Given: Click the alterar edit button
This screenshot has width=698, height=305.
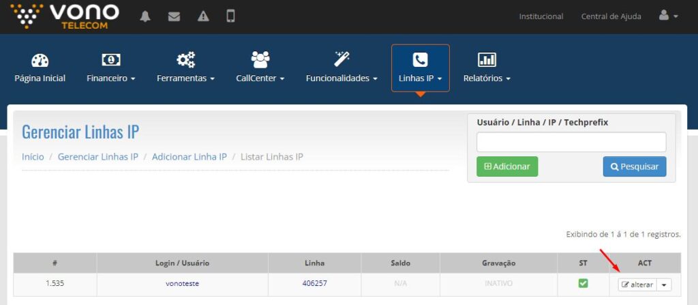Looking at the screenshot, I should click(x=637, y=285).
